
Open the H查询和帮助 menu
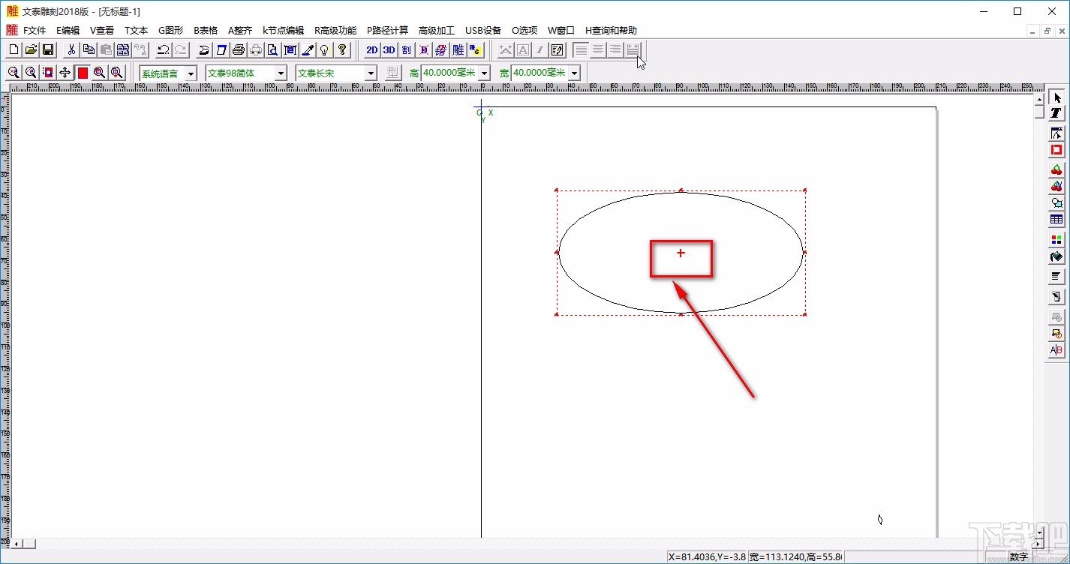[x=611, y=31]
